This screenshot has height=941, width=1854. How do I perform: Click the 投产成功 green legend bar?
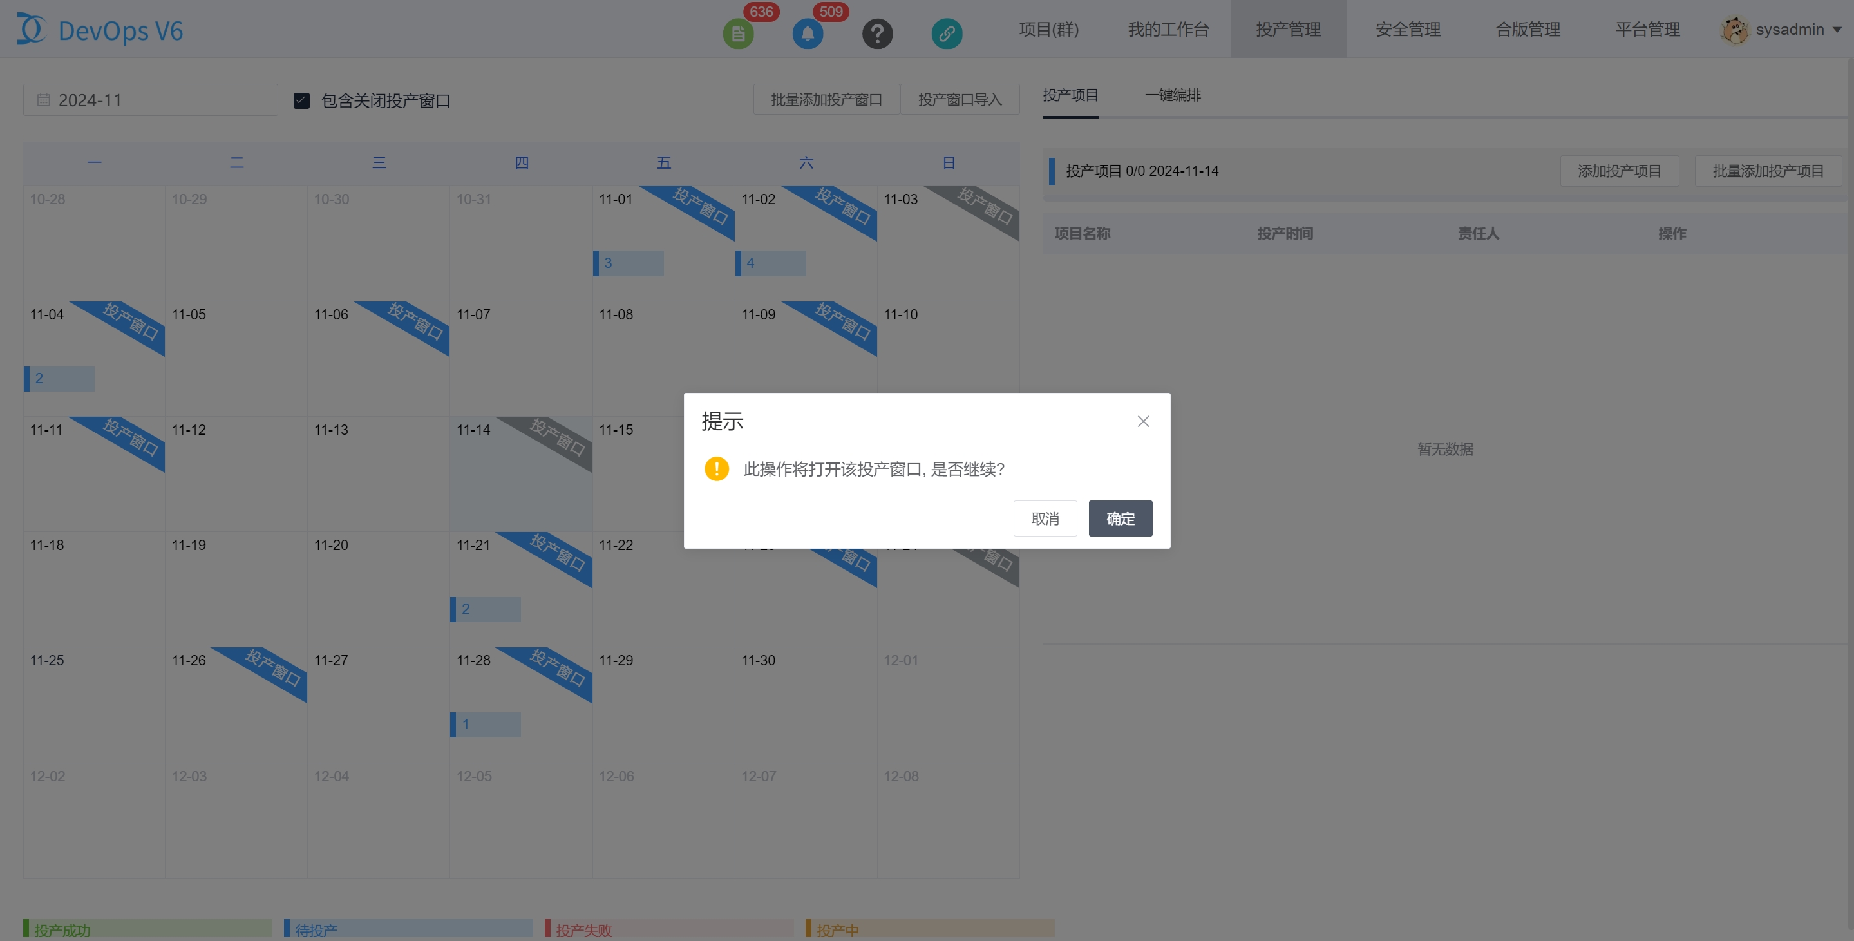147,929
